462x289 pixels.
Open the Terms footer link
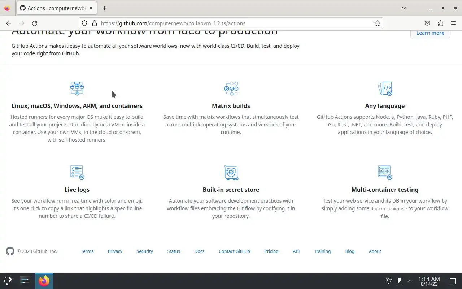[87, 251]
